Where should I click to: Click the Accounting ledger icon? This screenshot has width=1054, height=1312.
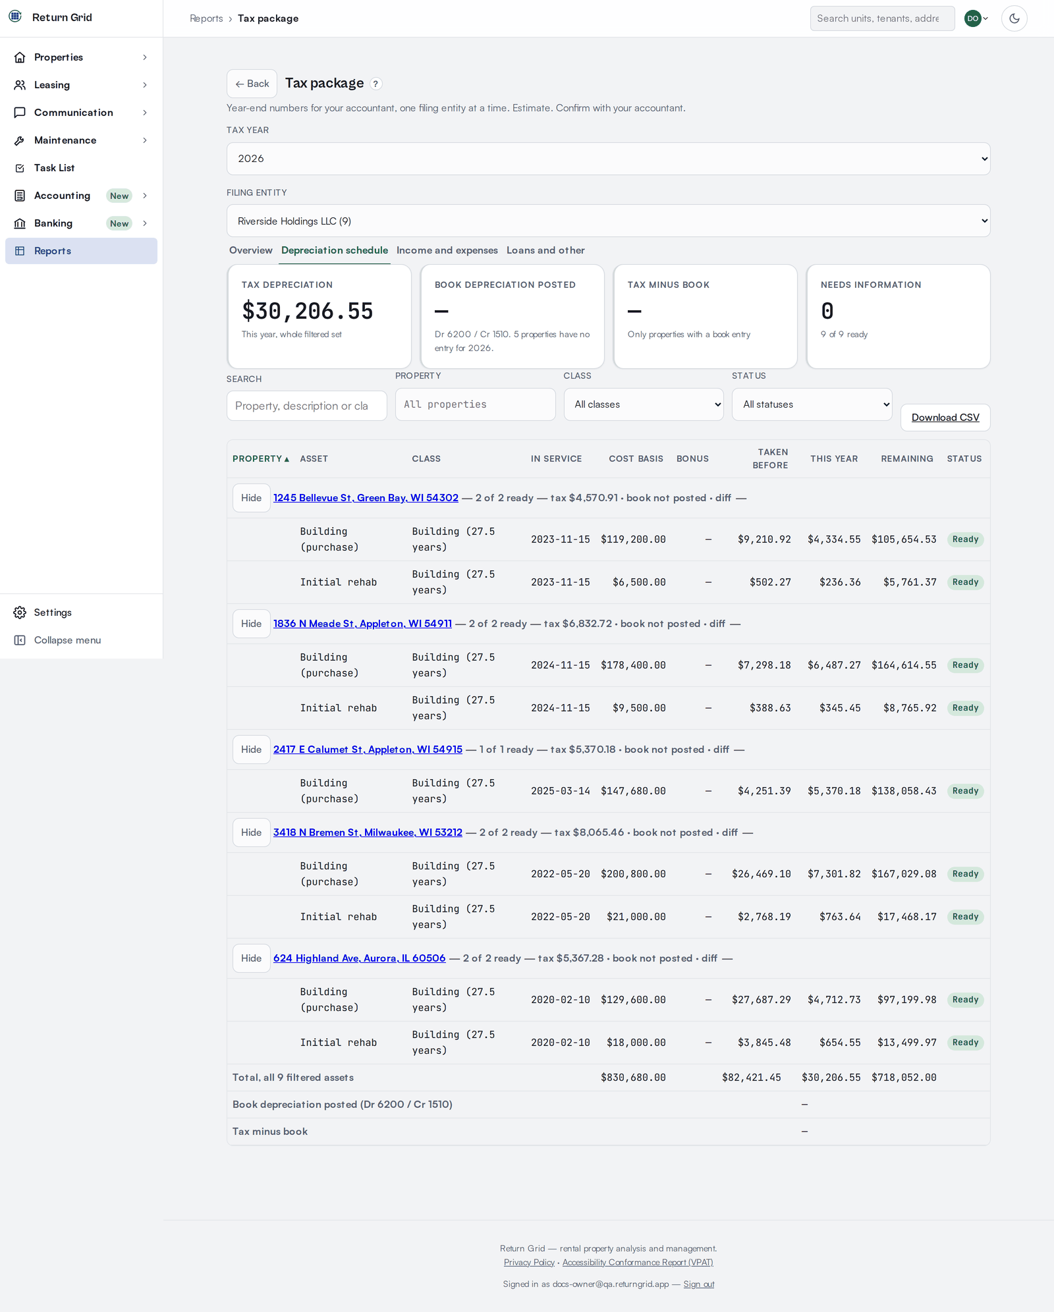20,196
